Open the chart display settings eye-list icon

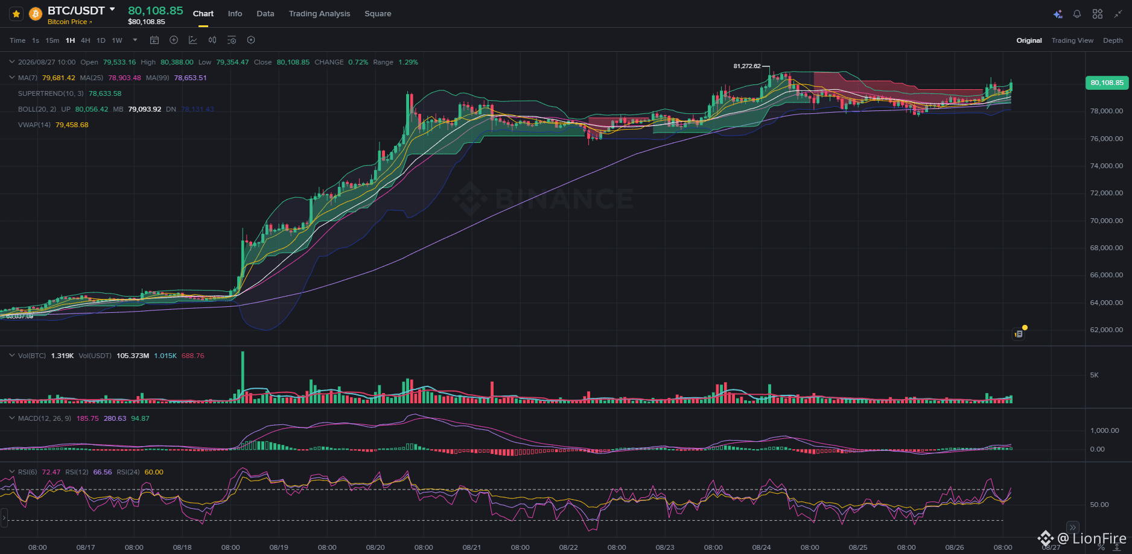point(232,40)
